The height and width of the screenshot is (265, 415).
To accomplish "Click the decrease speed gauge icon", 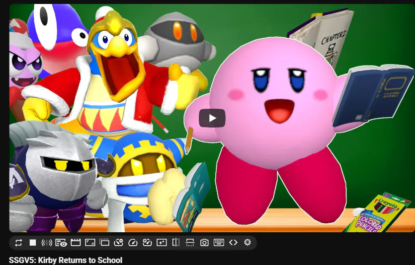I will tap(119, 243).
